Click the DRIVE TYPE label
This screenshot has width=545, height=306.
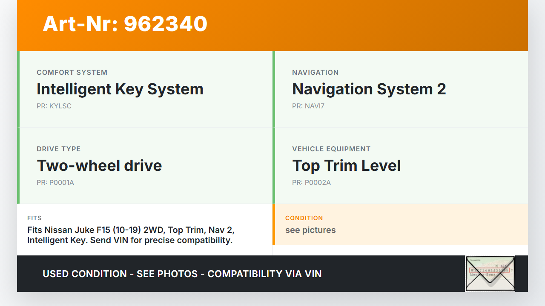[x=59, y=149]
